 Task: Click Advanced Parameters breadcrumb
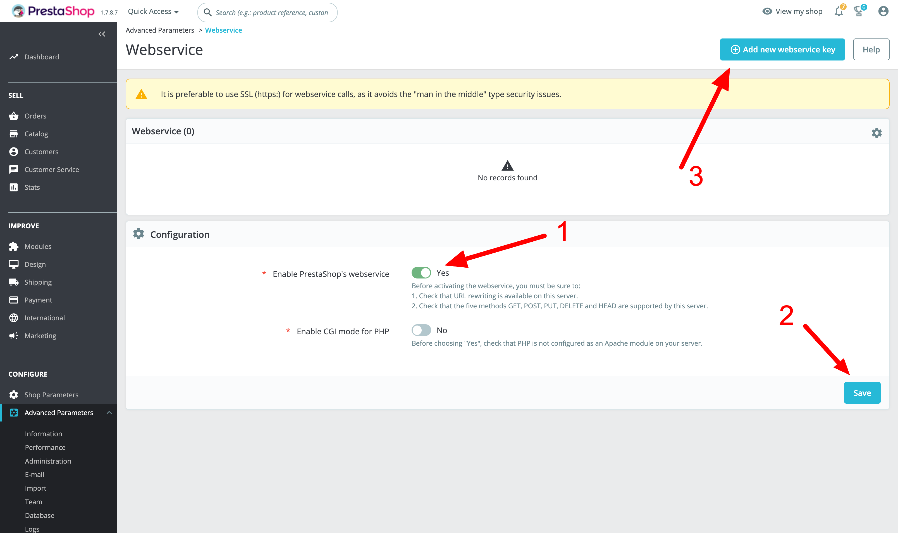click(x=160, y=30)
